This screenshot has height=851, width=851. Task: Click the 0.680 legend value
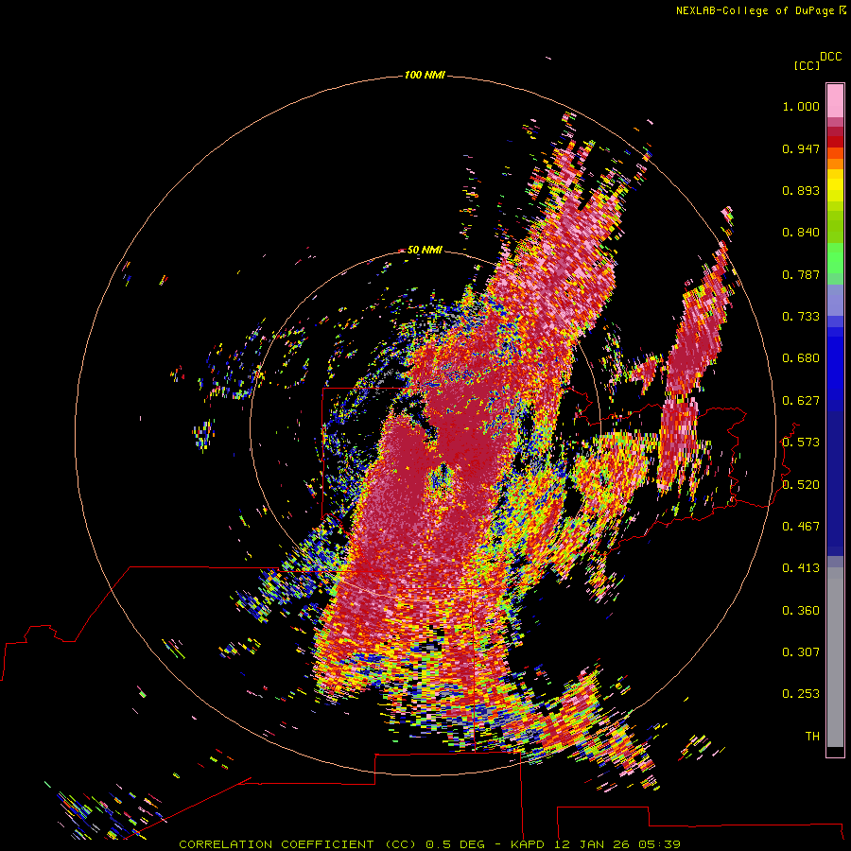[x=801, y=358]
